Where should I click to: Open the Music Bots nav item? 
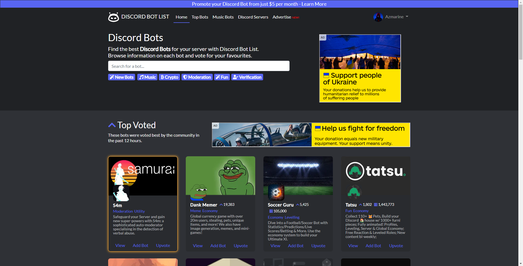[x=223, y=17]
